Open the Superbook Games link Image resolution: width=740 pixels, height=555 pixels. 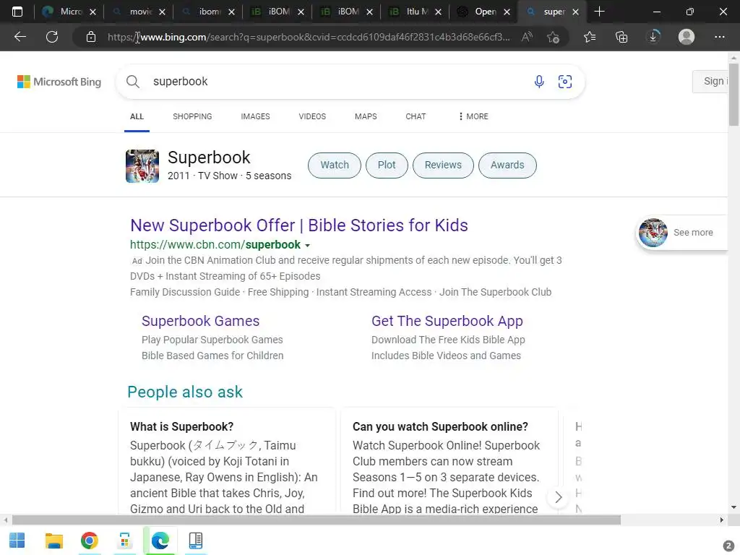201,321
